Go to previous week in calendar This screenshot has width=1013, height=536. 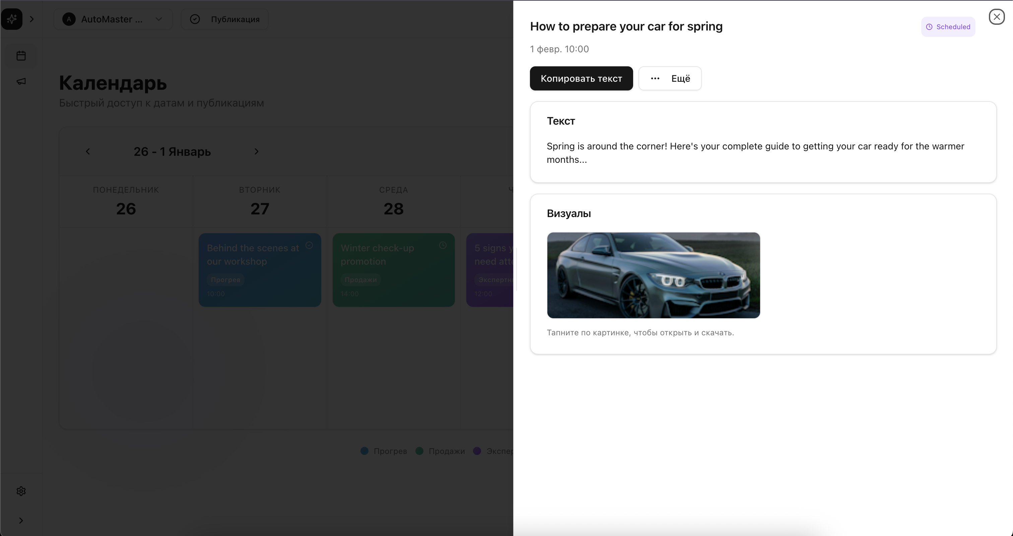(88, 151)
